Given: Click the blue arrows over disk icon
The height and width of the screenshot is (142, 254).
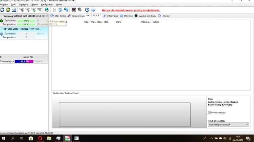Looking at the screenshot, I should [x=60, y=10].
